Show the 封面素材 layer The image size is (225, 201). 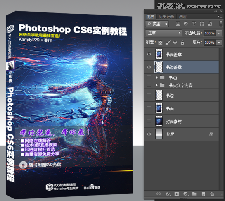[x=149, y=121]
